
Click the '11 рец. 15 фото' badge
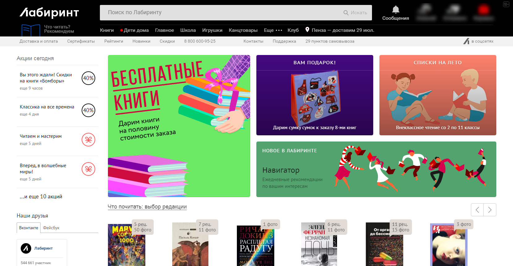[x=400, y=227]
